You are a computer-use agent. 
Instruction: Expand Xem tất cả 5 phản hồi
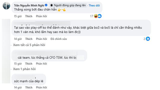point(29,45)
